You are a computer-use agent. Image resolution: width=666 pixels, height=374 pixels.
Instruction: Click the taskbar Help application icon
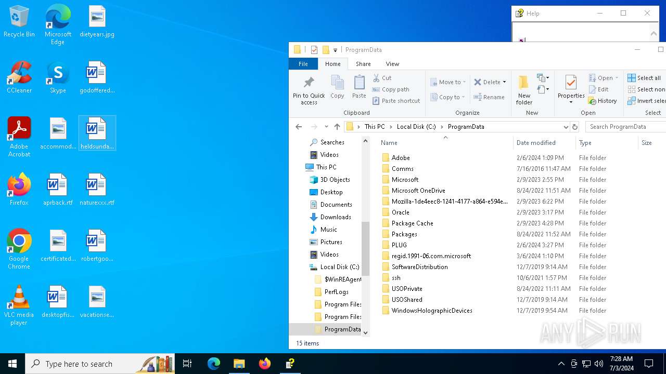tap(290, 364)
